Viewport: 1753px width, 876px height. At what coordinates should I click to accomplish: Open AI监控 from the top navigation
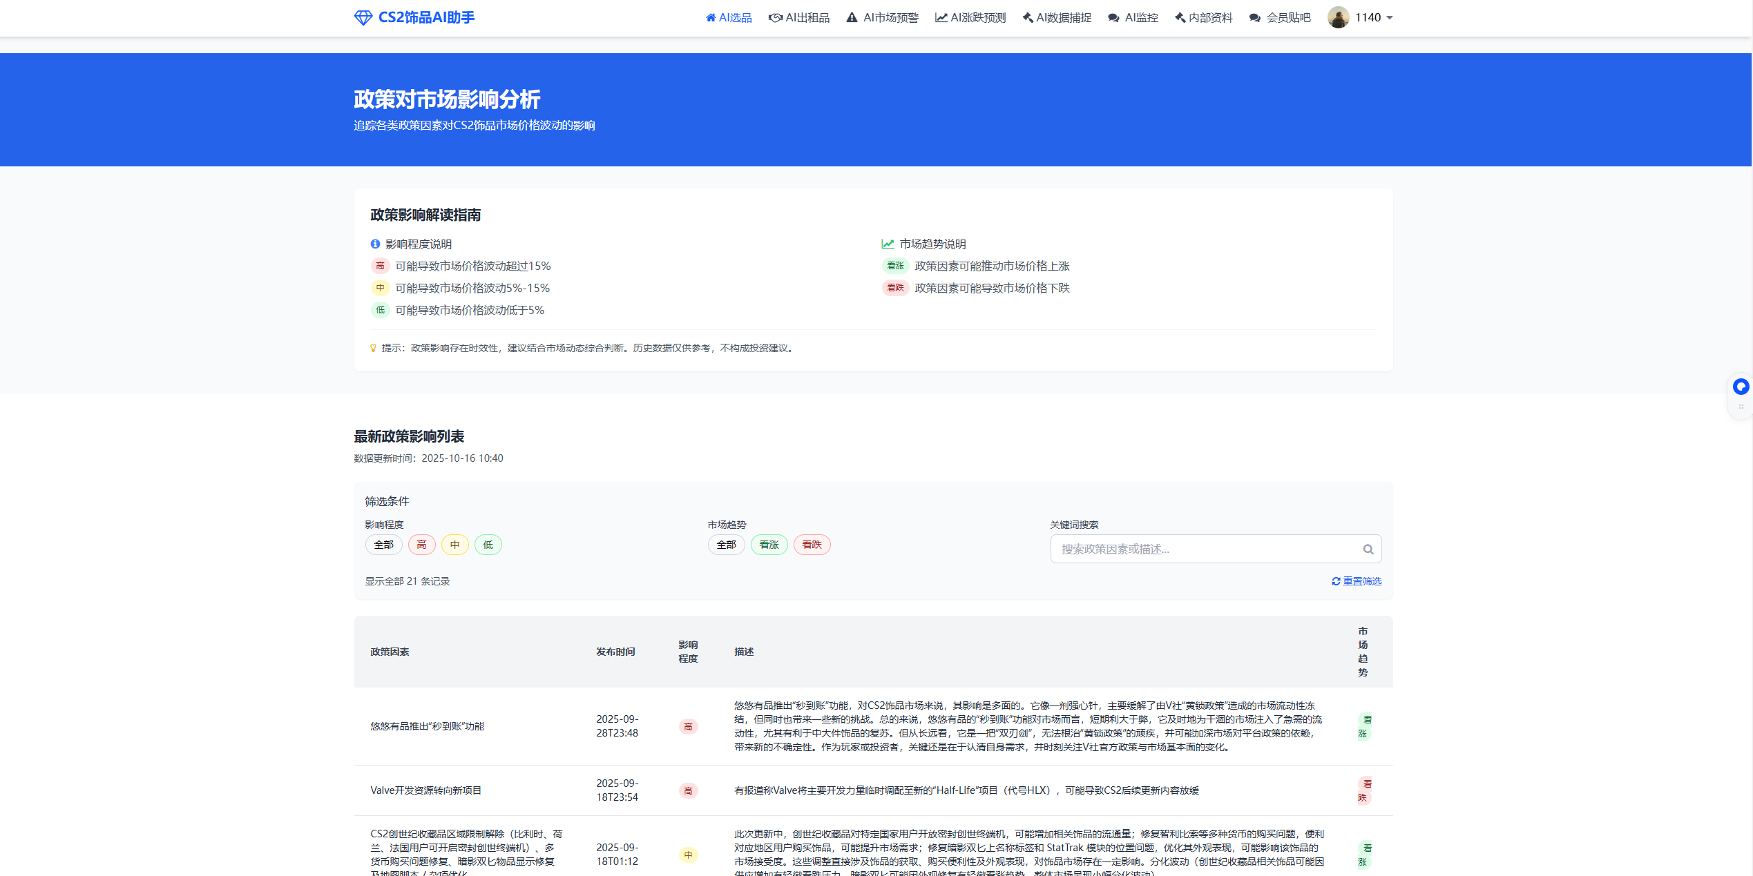click(1133, 17)
